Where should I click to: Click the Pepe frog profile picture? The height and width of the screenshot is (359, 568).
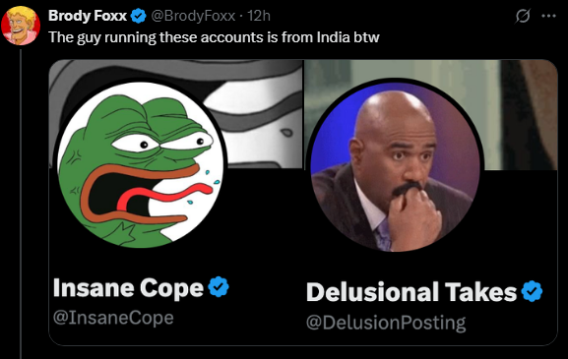tap(141, 165)
